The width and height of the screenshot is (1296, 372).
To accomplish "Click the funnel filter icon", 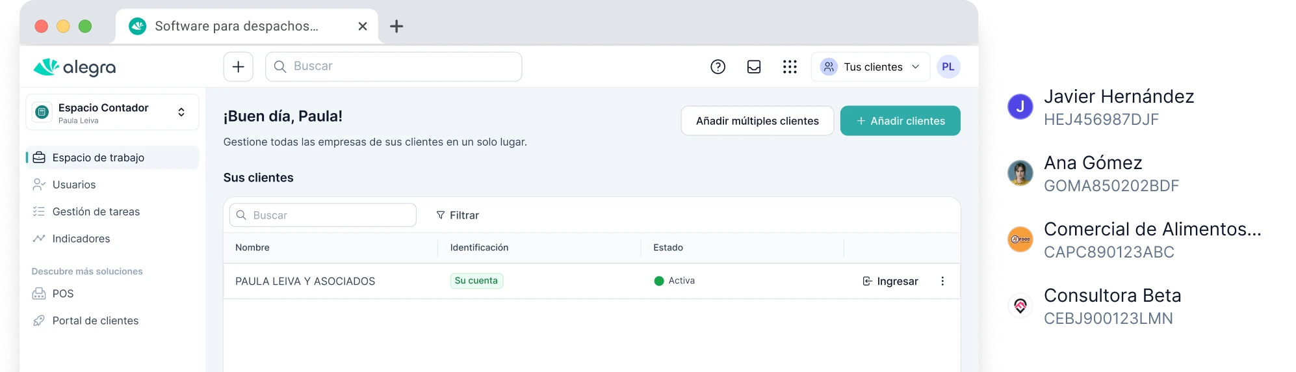I will click(441, 215).
